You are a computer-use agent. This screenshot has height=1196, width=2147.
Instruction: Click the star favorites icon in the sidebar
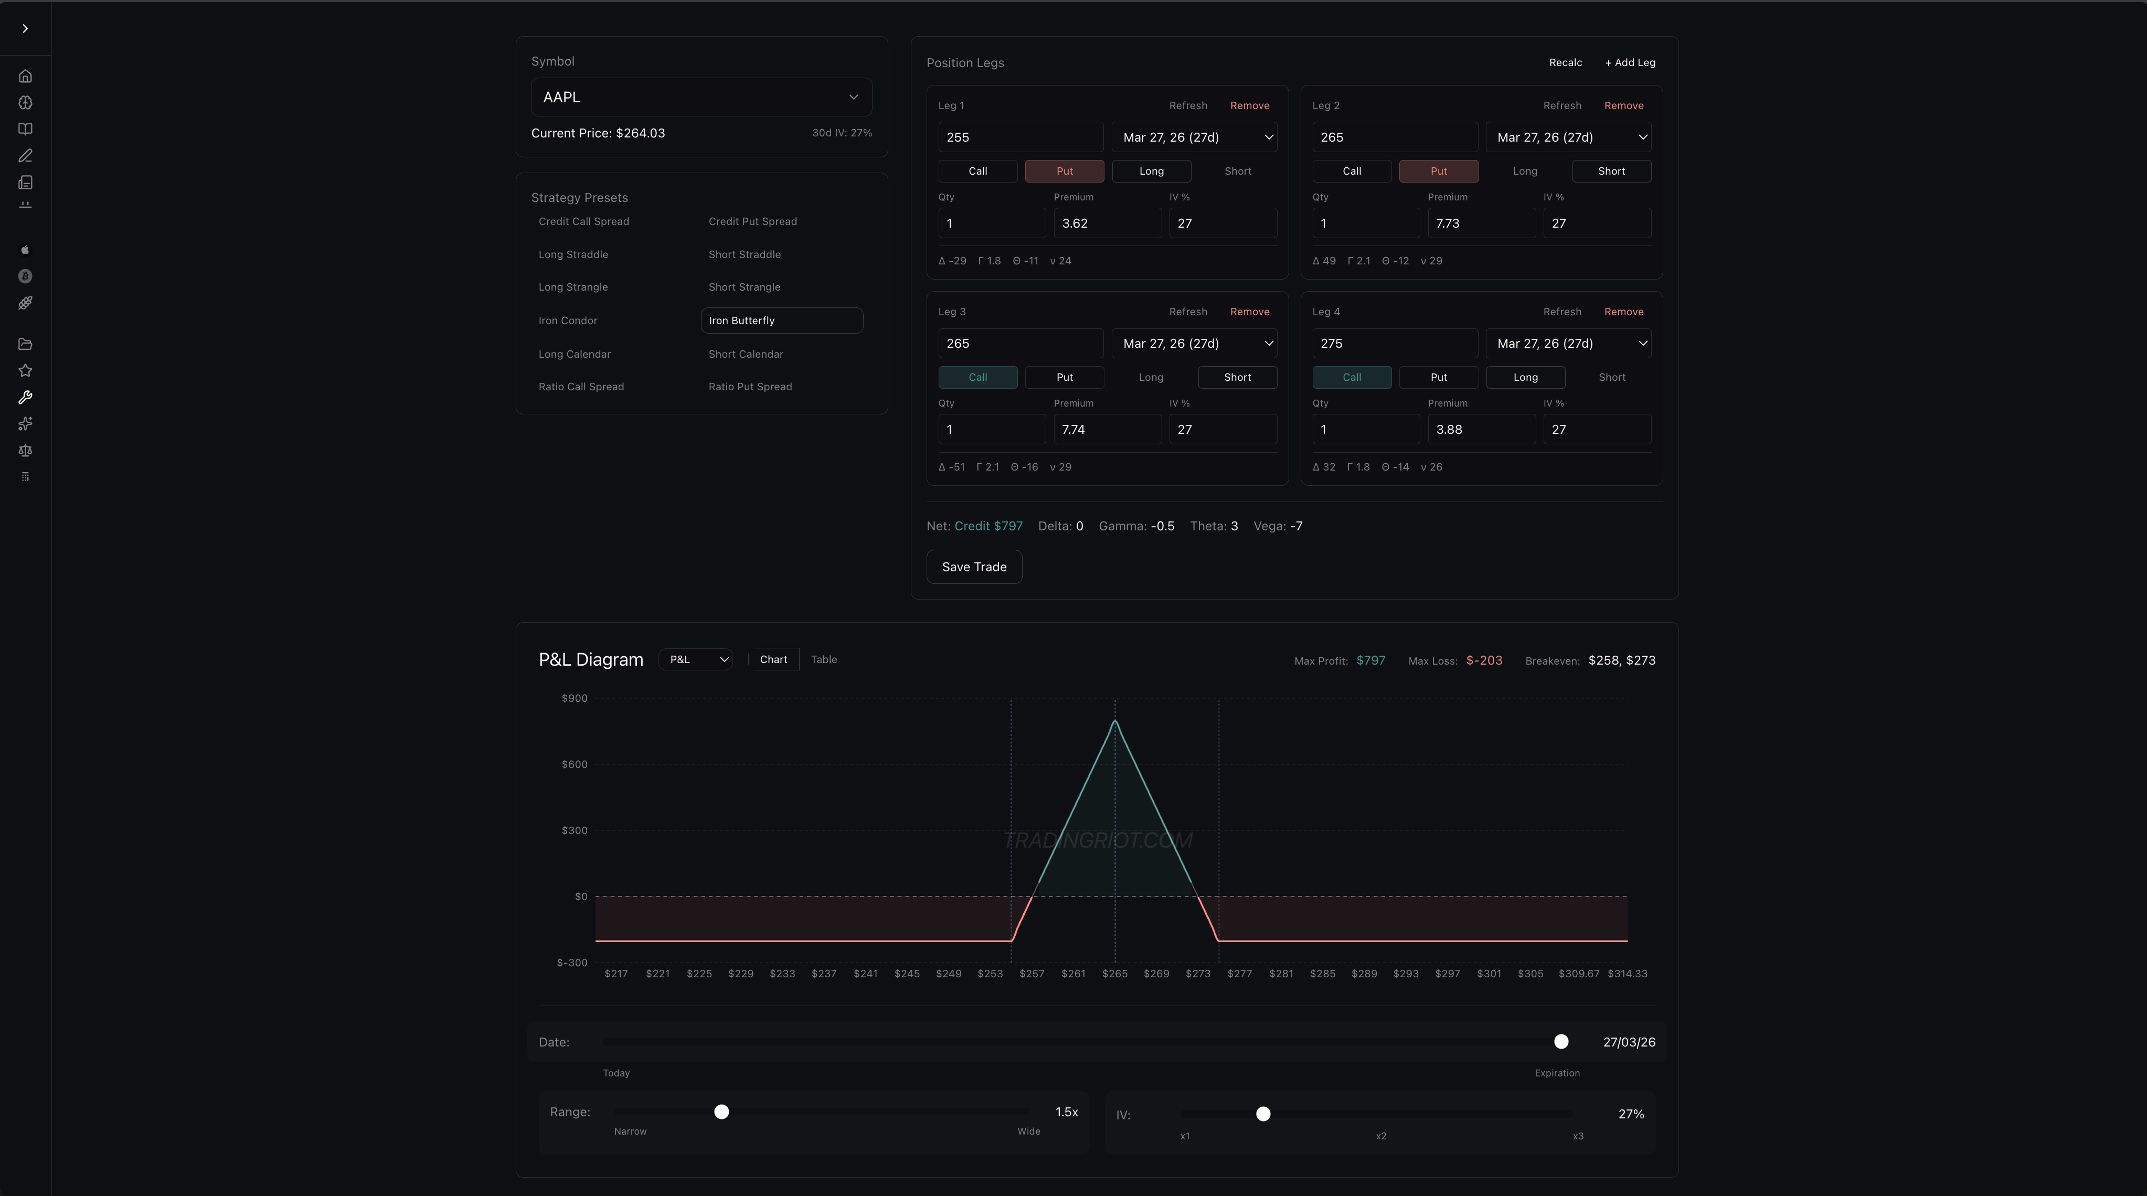[x=25, y=370]
